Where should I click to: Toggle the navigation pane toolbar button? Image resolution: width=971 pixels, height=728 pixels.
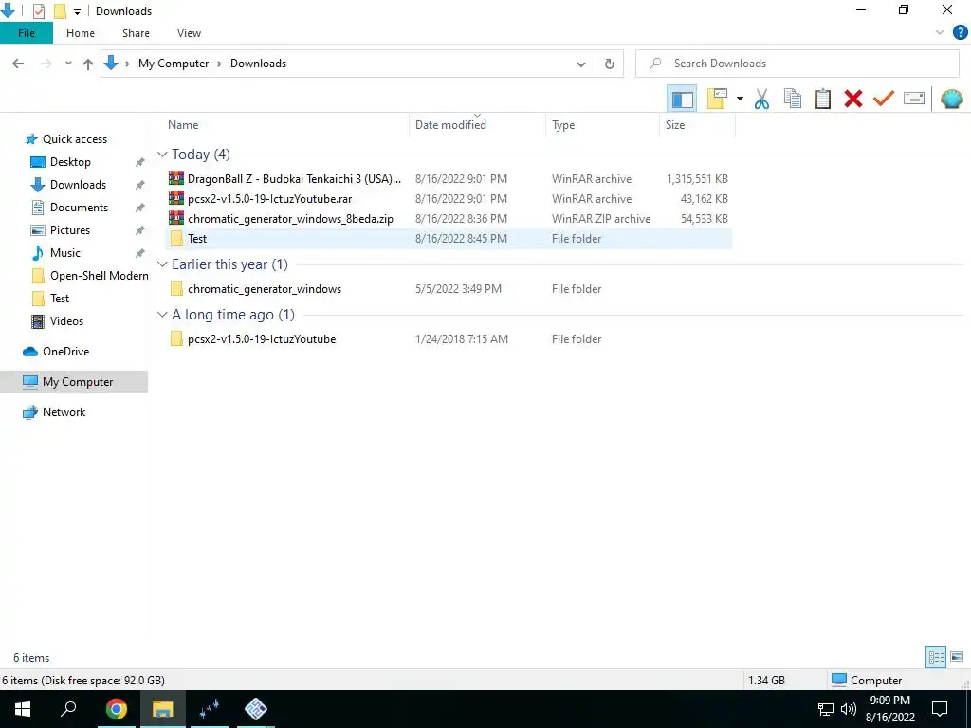pos(682,99)
